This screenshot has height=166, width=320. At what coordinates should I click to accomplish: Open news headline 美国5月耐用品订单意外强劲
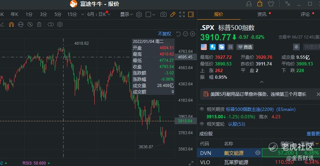258,94
